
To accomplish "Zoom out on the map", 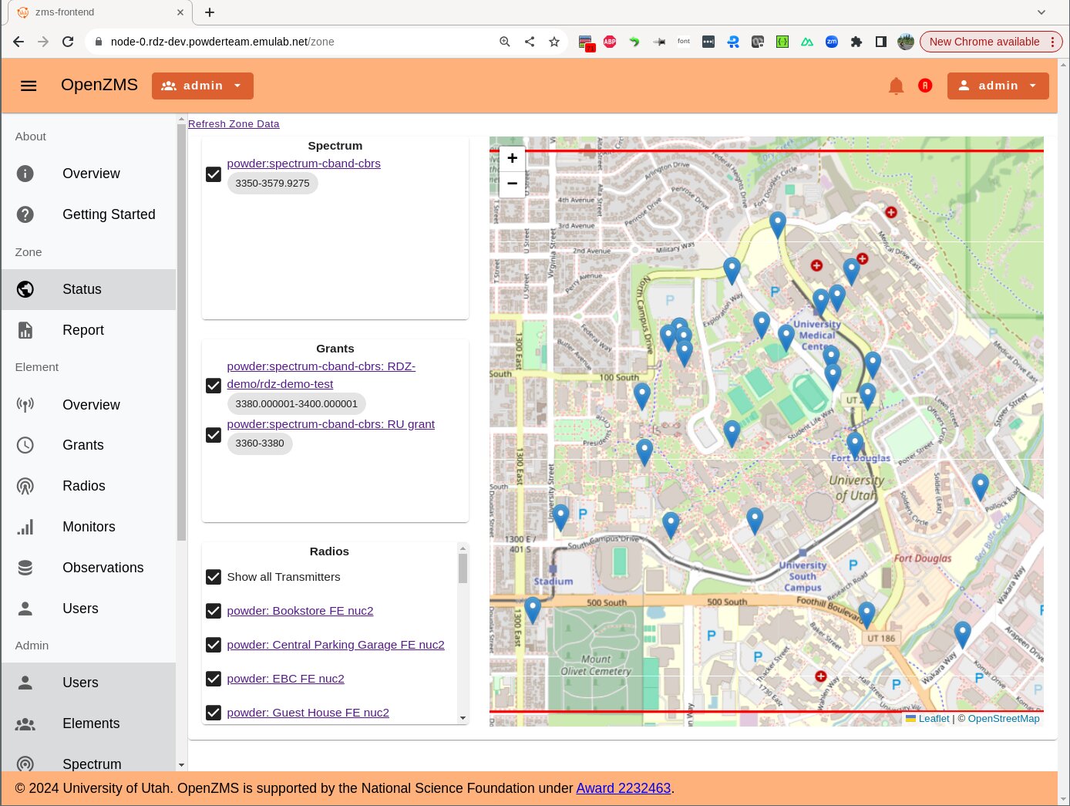I will pyautogui.click(x=512, y=184).
